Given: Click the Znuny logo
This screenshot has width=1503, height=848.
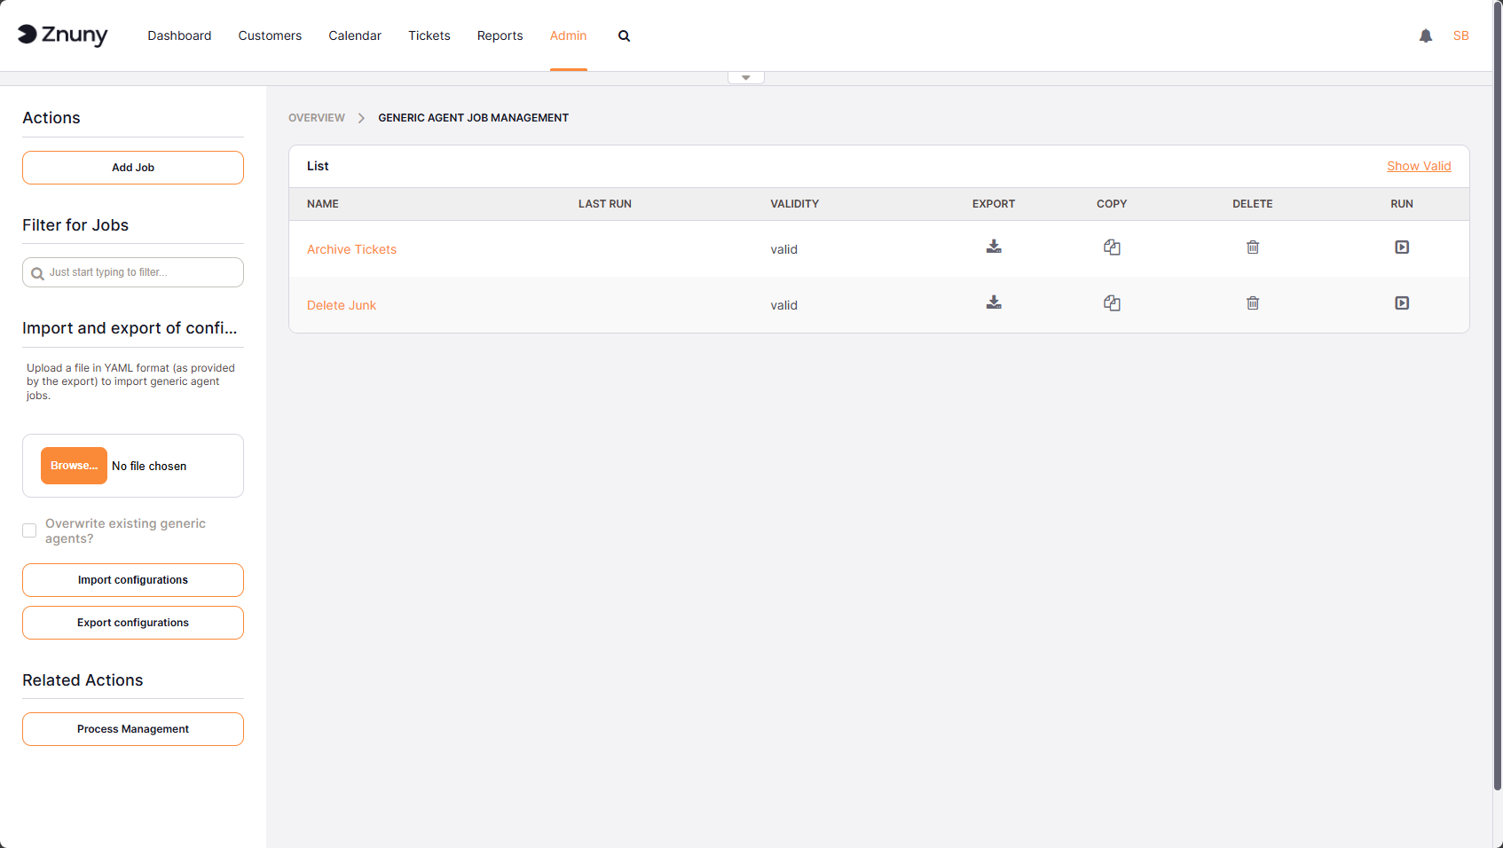Looking at the screenshot, I should [x=62, y=35].
